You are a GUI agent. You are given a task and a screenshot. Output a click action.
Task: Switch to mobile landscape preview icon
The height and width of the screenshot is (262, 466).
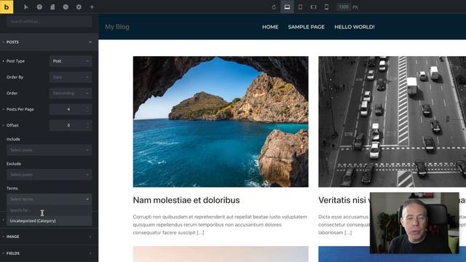313,7
